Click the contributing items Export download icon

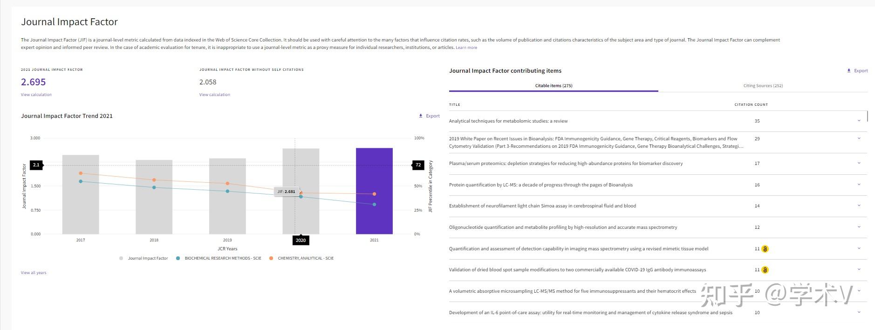tap(849, 71)
